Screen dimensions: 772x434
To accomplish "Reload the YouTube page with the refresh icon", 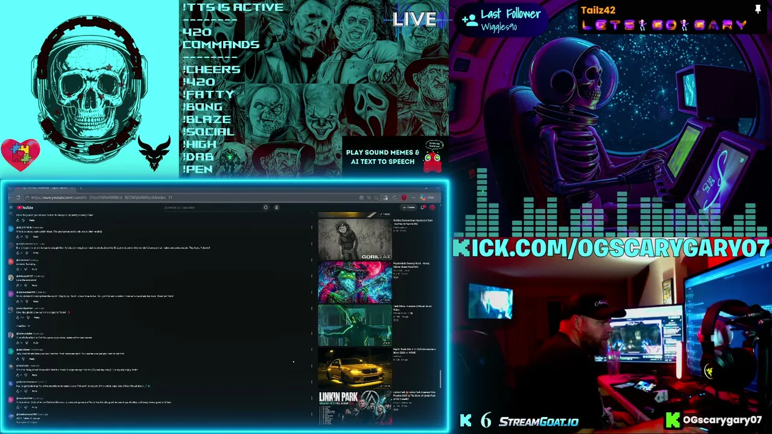I will click(x=18, y=198).
